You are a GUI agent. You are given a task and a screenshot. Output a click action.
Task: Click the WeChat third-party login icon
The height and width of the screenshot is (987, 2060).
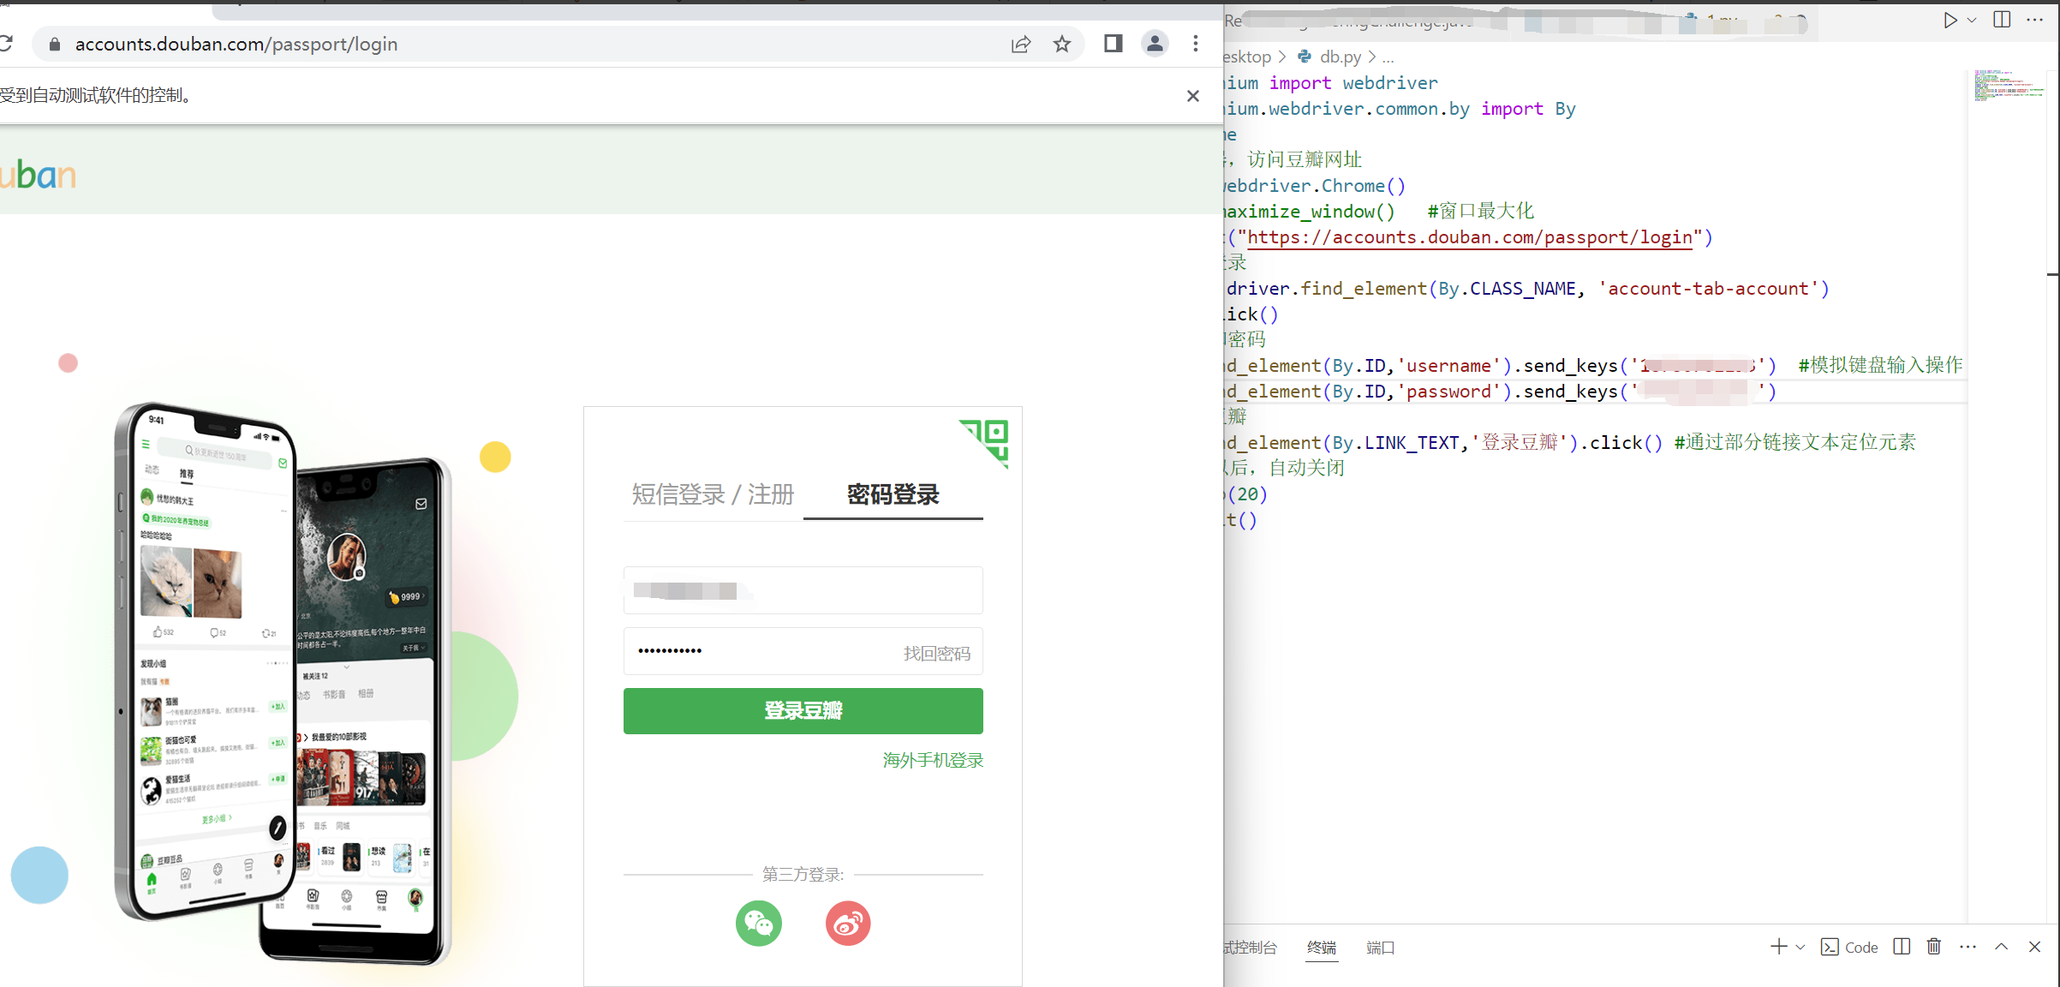point(758,924)
